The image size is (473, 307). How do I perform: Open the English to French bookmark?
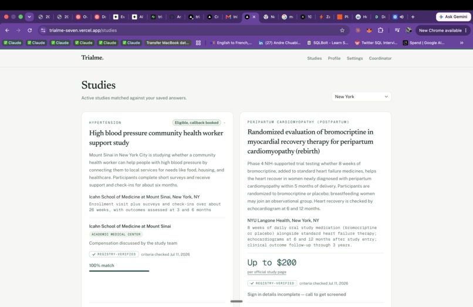[x=231, y=43]
